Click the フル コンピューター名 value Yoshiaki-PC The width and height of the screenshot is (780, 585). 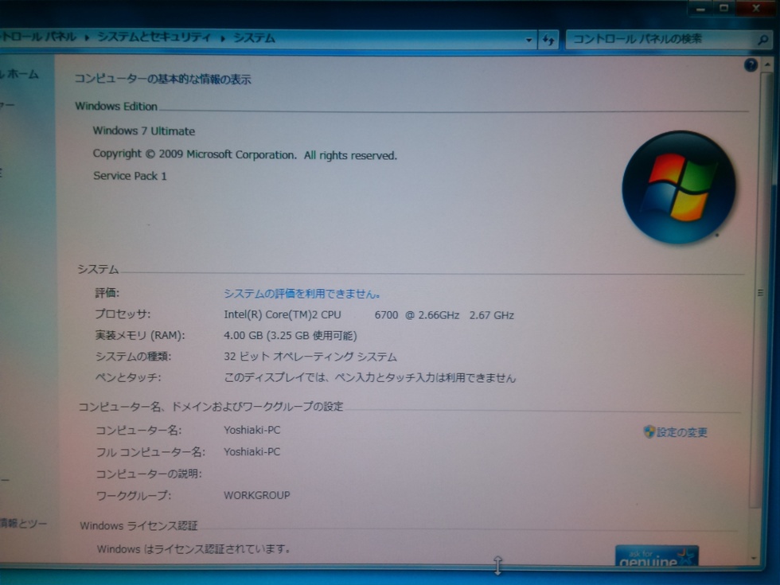pyautogui.click(x=252, y=452)
